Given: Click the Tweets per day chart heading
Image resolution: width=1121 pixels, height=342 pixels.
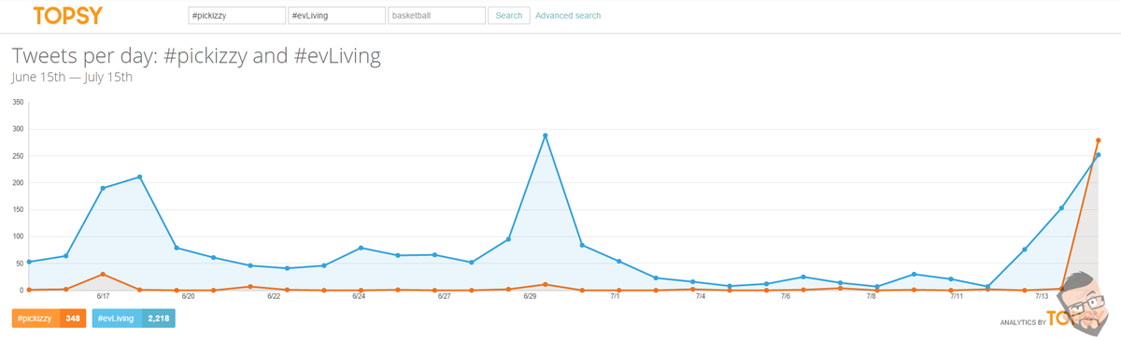Looking at the screenshot, I should coord(196,56).
